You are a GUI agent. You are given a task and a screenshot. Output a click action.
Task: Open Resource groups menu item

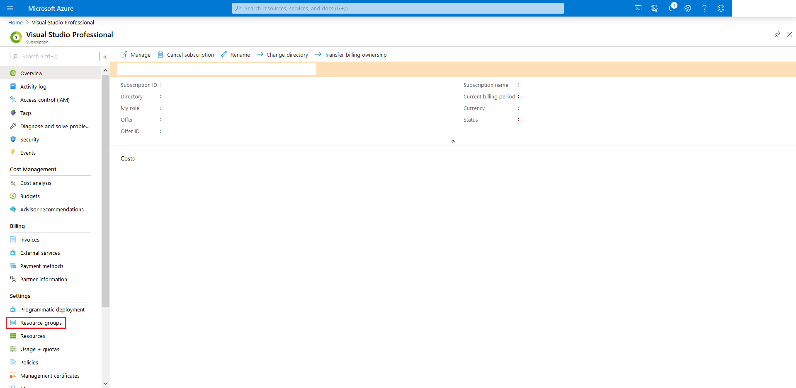[x=51, y=323]
